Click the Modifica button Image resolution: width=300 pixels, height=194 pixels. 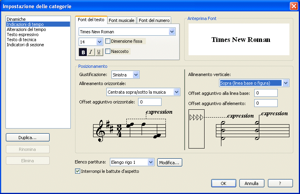coord(170,162)
